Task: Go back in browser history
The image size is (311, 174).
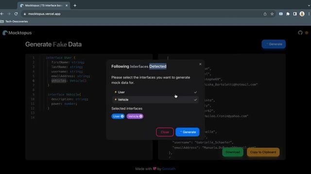Action: (x=2, y=14)
